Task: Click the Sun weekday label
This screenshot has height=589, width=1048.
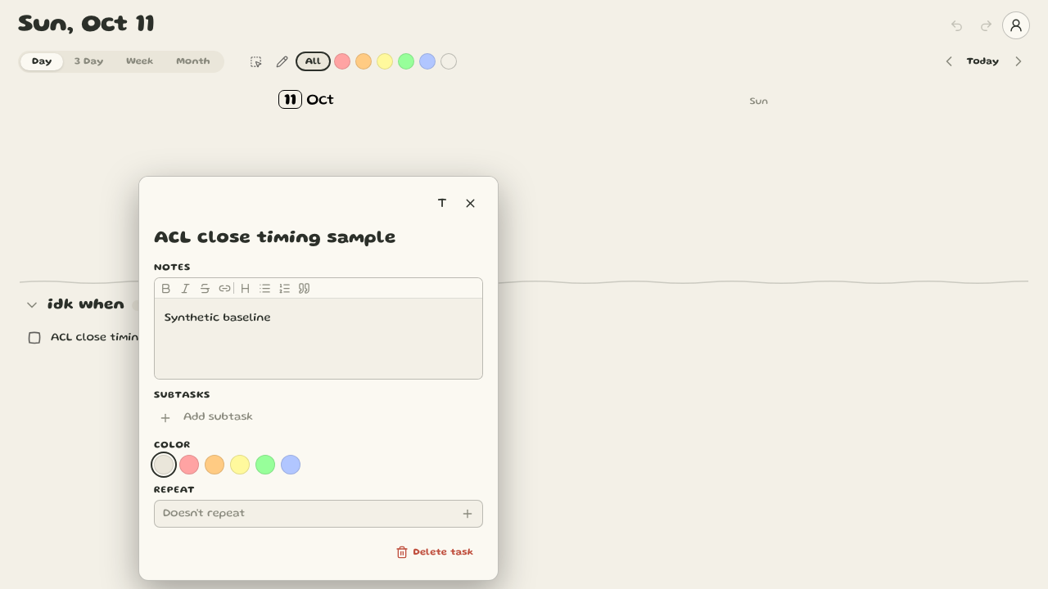Action: coord(759,101)
